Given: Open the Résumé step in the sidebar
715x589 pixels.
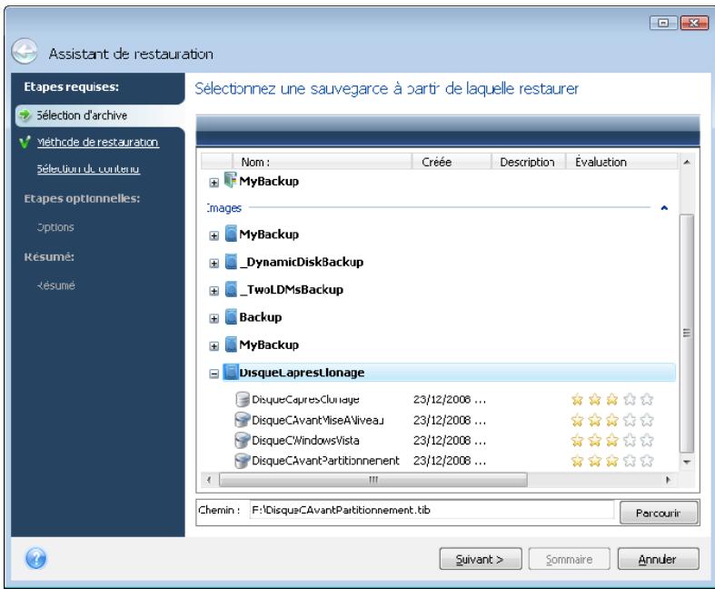Looking at the screenshot, I should click(55, 285).
